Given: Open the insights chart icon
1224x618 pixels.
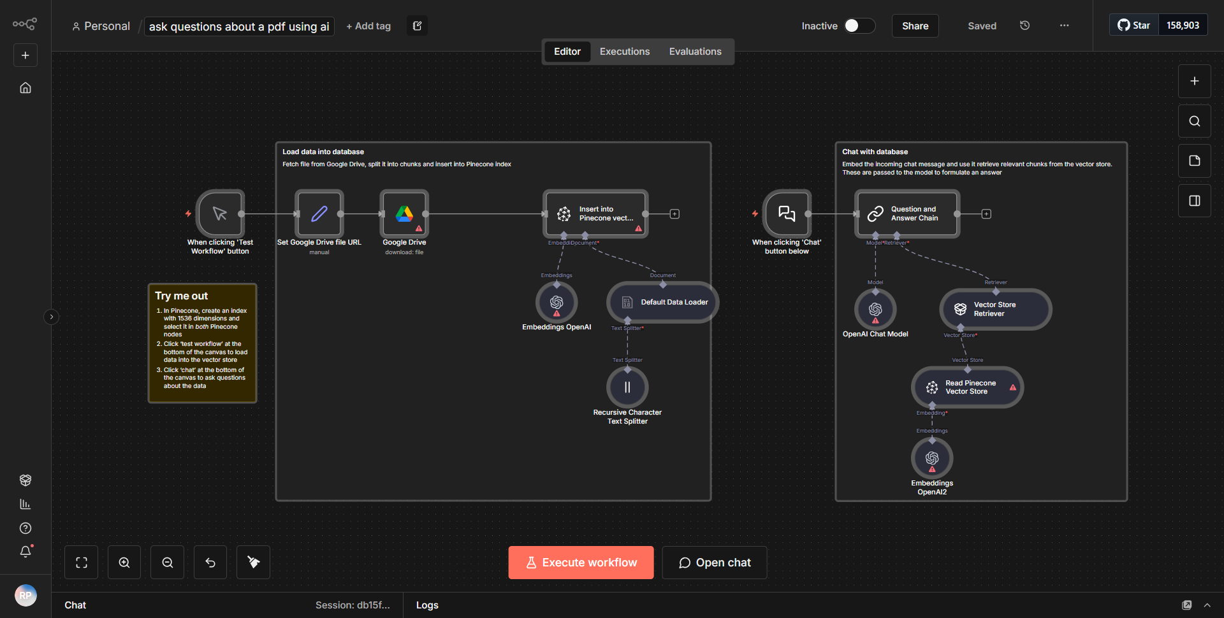Looking at the screenshot, I should click(x=25, y=504).
